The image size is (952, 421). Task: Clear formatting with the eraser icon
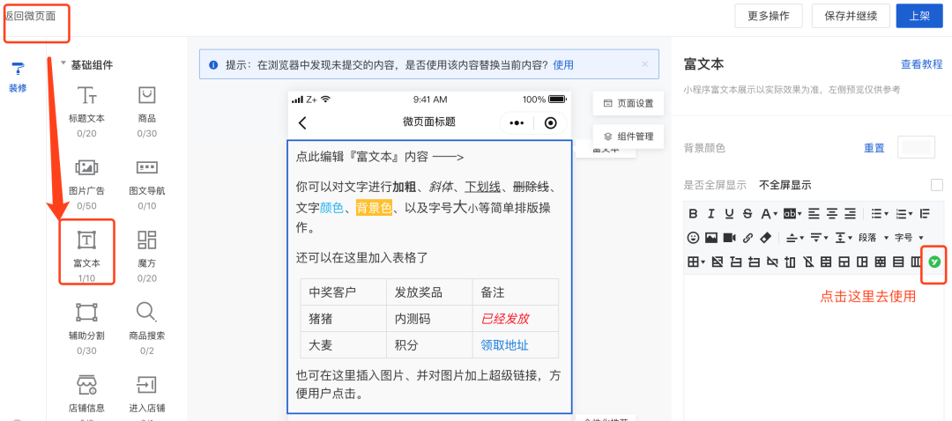(x=766, y=238)
